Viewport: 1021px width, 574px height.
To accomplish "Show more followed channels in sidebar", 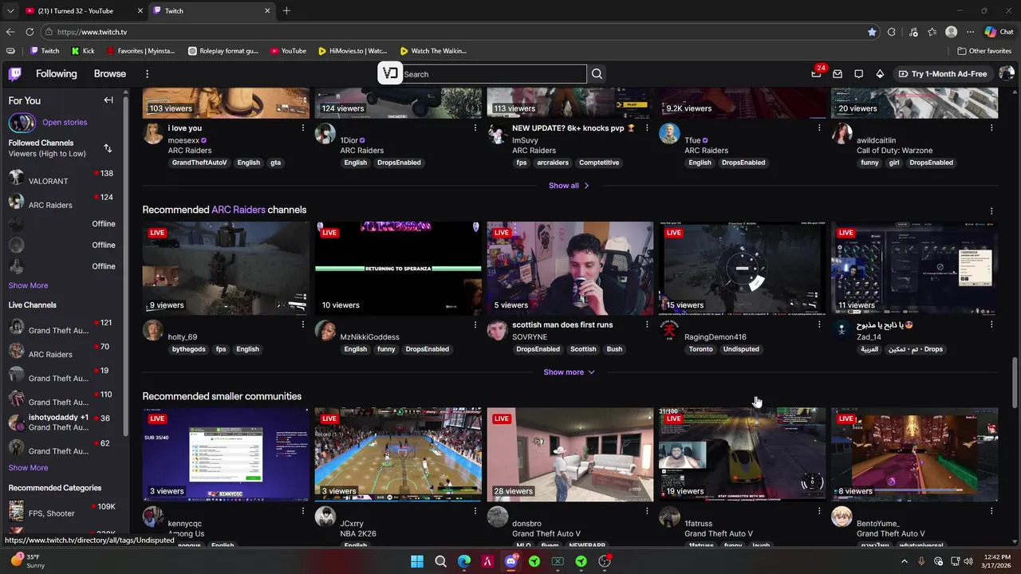I will (28, 285).
